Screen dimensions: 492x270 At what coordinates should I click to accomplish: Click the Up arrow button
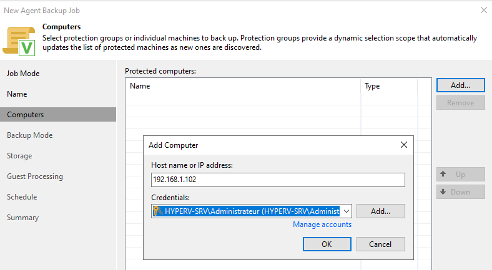click(x=460, y=174)
